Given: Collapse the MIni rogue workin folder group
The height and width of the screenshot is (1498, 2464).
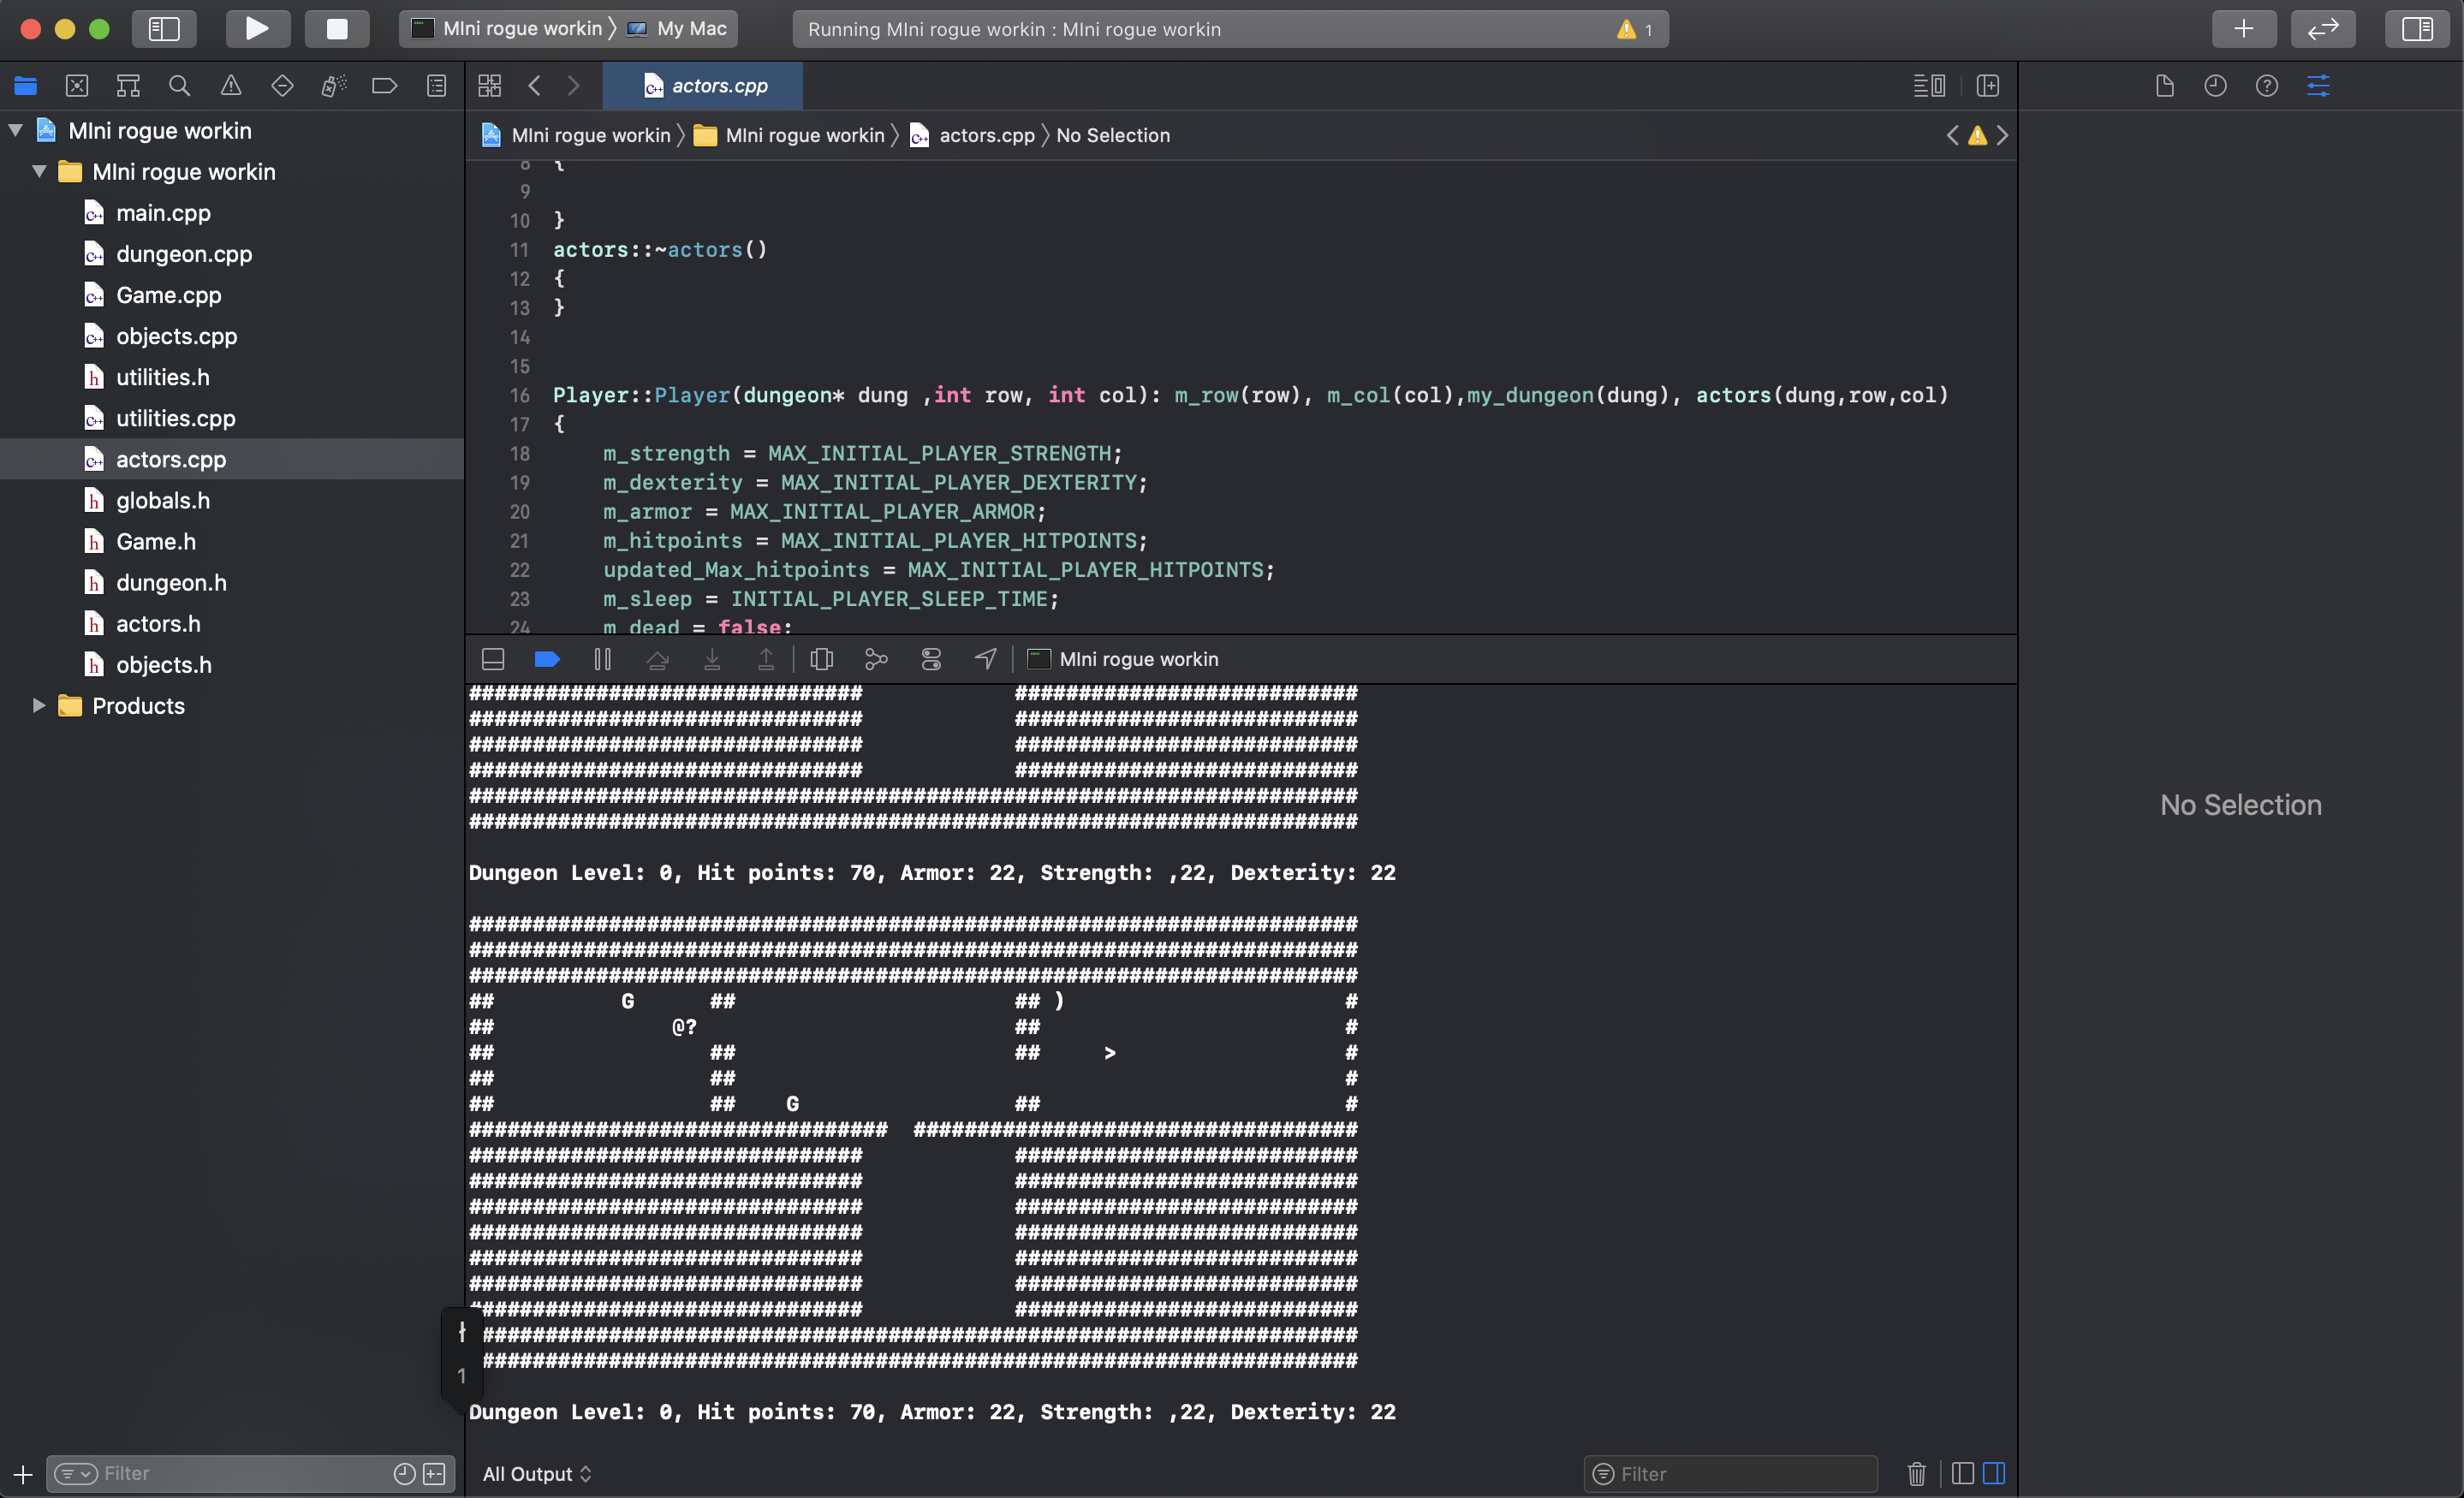Looking at the screenshot, I should tap(40, 171).
